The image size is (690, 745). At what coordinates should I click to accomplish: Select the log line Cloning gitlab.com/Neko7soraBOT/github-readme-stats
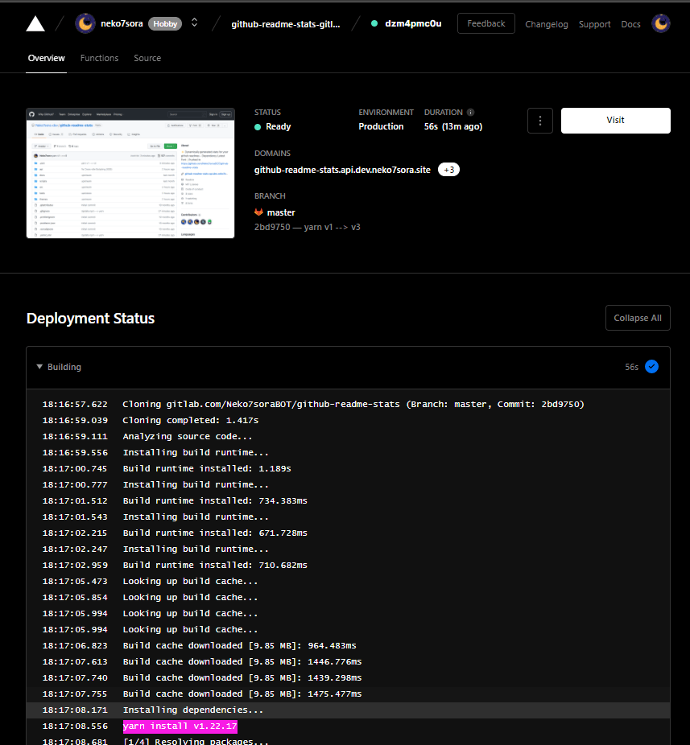click(348, 405)
